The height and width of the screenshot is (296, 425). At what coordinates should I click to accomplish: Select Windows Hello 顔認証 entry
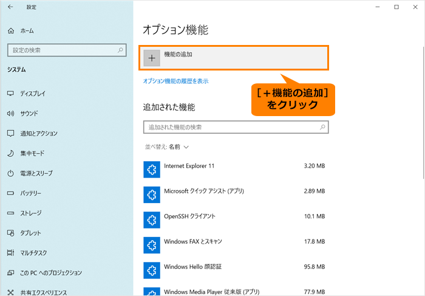pyautogui.click(x=234, y=270)
